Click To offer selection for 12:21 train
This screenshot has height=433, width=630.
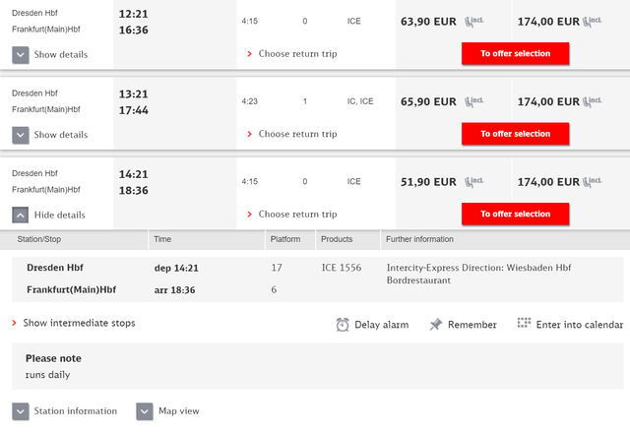[516, 53]
